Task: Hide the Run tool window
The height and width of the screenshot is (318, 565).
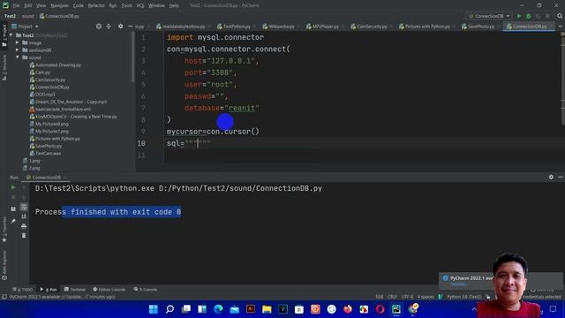Action: coord(561,177)
